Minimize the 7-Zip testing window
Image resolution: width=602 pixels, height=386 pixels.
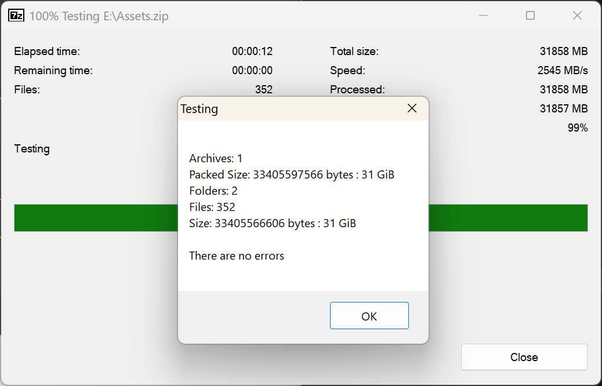point(483,16)
